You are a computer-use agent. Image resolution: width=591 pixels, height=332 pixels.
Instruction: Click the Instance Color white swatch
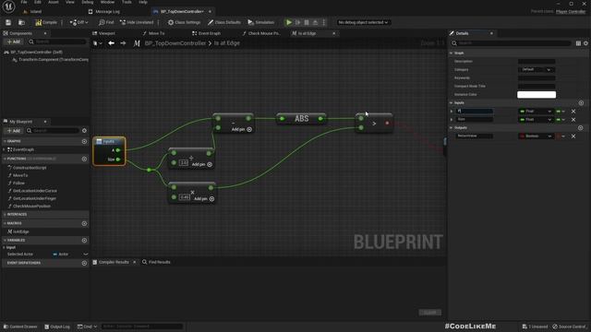point(537,95)
